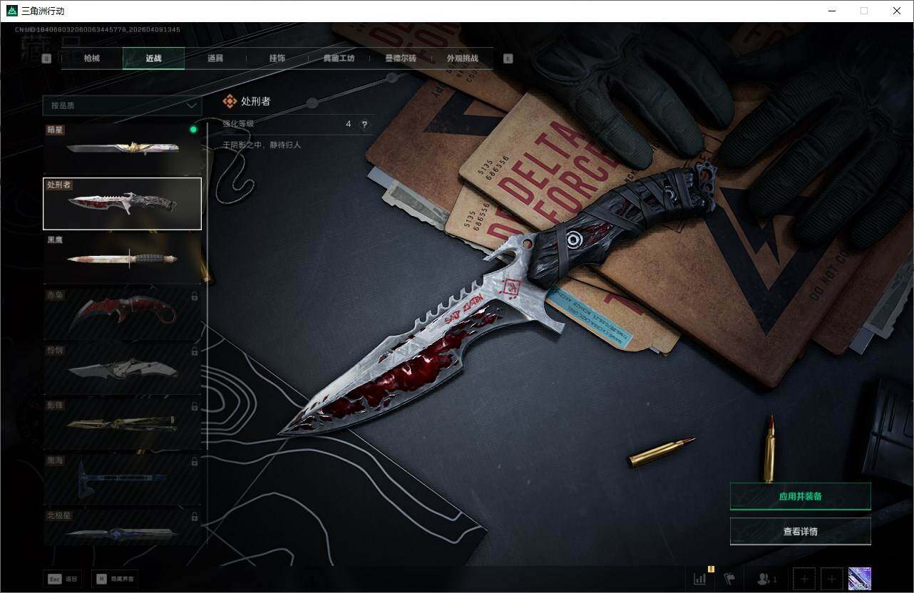Open the 挂饰 tab

[x=277, y=58]
